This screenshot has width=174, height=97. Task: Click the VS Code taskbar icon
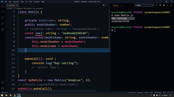(19, 95)
